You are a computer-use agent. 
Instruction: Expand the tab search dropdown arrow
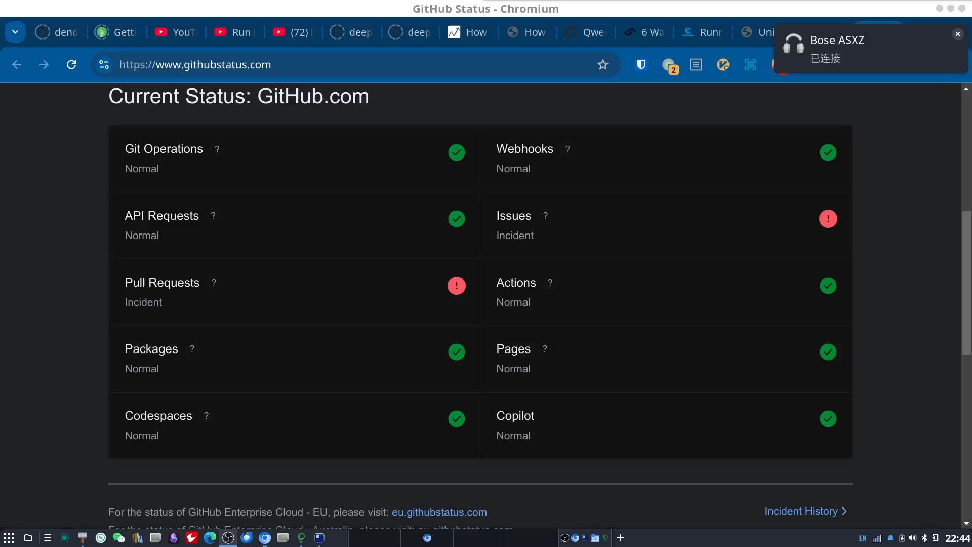(x=15, y=32)
